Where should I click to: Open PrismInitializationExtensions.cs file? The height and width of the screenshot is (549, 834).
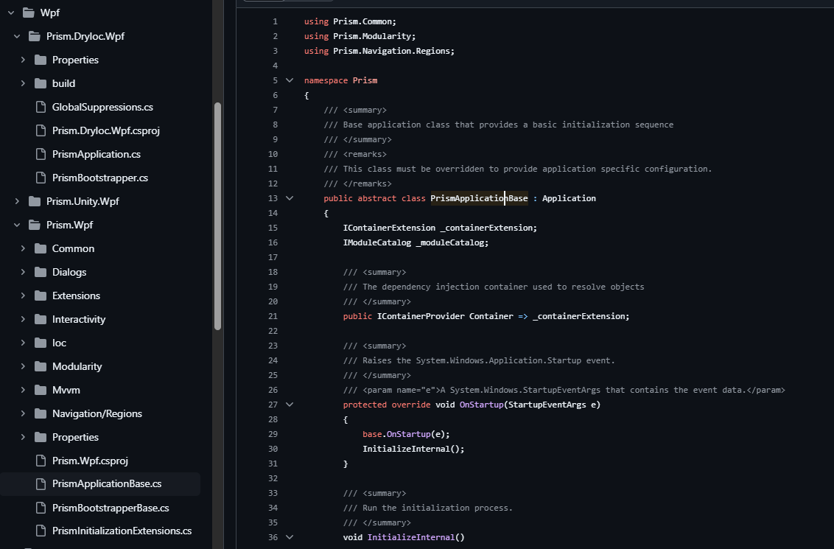point(122,531)
